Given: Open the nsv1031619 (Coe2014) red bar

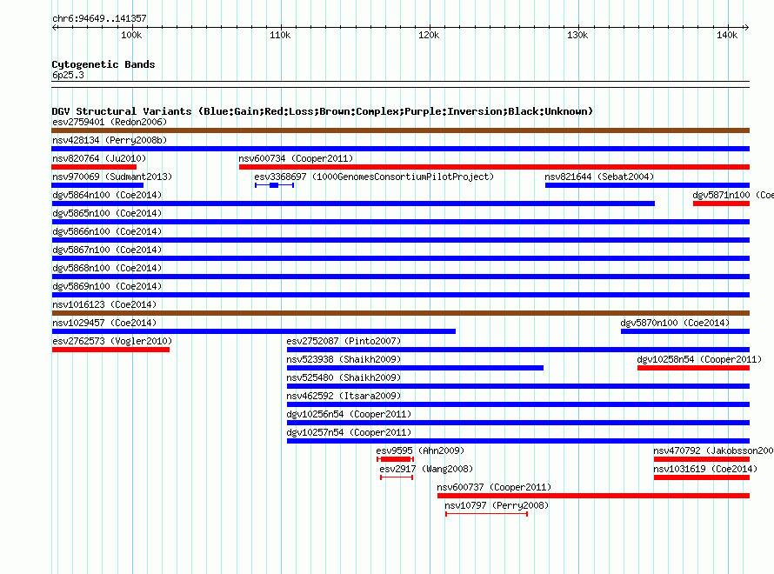Looking at the screenshot, I should coord(702,477).
